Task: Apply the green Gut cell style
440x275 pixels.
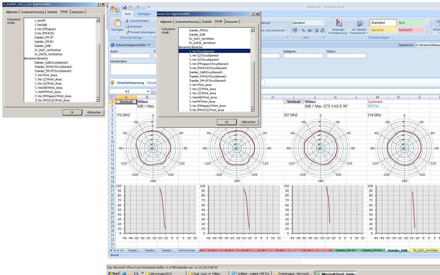Action: coord(410,23)
